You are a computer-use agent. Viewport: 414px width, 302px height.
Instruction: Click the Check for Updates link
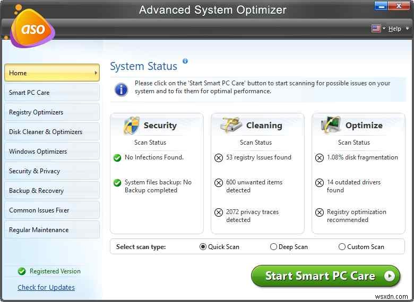point(46,288)
